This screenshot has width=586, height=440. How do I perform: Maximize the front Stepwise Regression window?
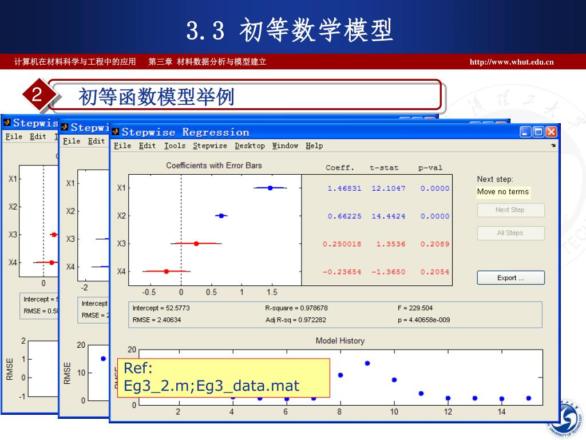pos(539,132)
